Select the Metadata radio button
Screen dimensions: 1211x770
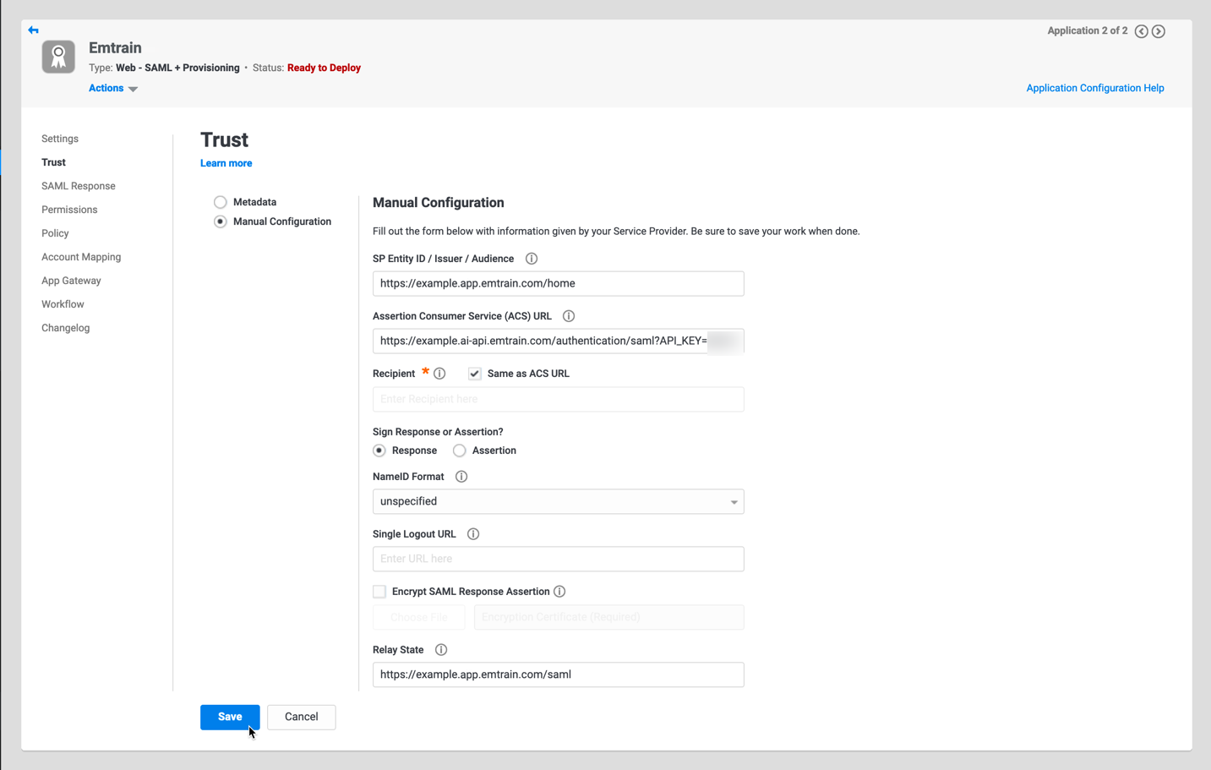coord(221,202)
